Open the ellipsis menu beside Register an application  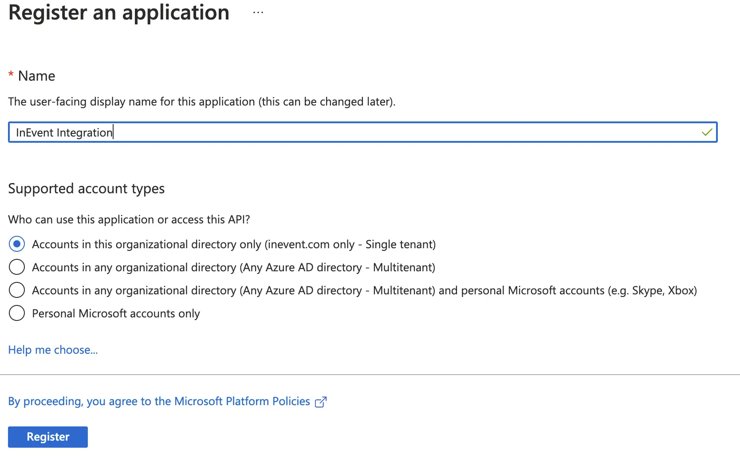[258, 13]
